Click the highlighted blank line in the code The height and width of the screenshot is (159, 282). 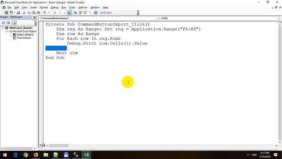click(56, 48)
